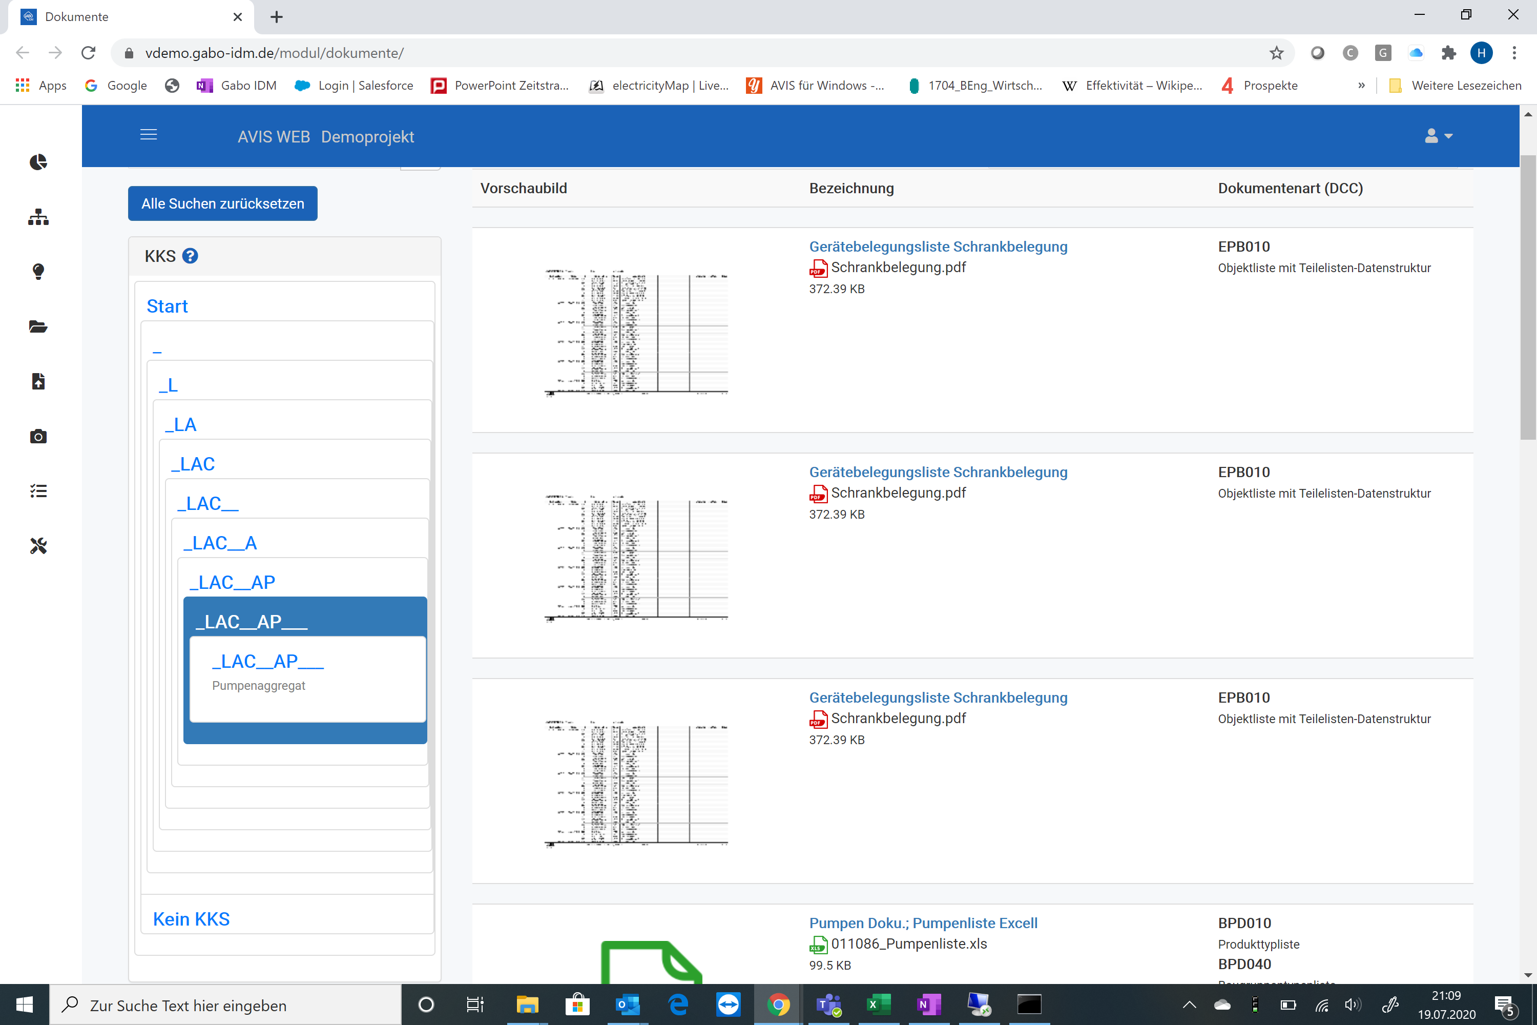Click the KKS help question mark icon
The width and height of the screenshot is (1537, 1025).
(x=190, y=256)
